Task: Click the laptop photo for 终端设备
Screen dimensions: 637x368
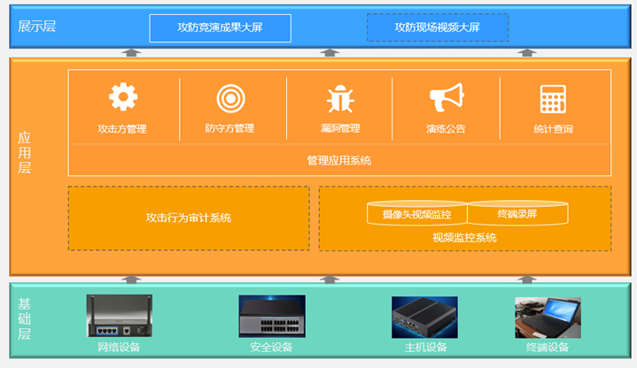Action: (548, 318)
